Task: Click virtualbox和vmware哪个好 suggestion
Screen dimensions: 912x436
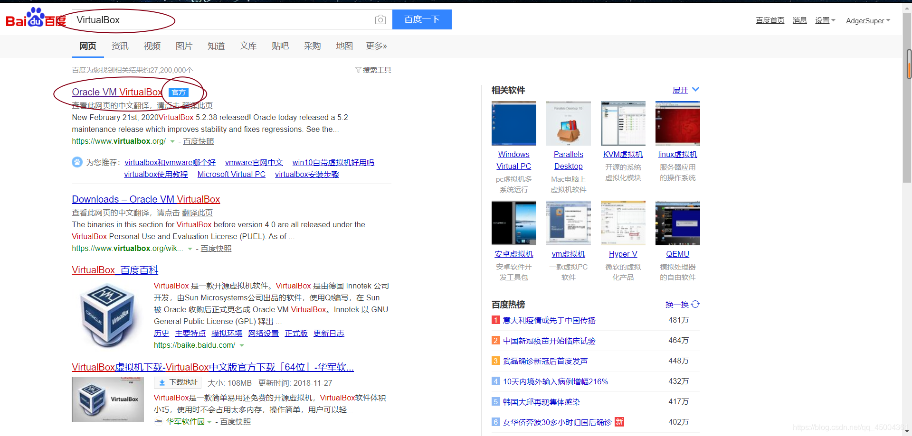Action: [170, 162]
